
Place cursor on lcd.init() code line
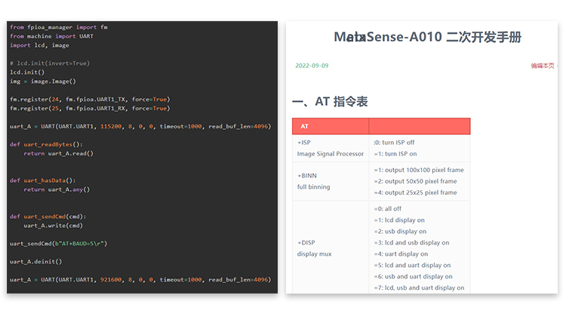click(27, 72)
